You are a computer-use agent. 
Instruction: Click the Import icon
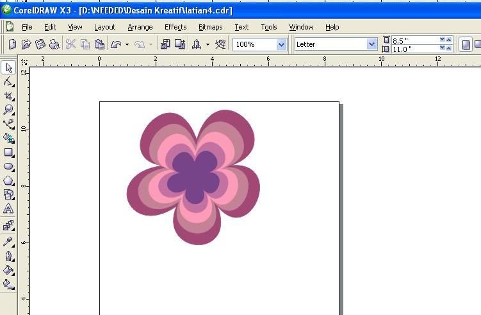[165, 44]
